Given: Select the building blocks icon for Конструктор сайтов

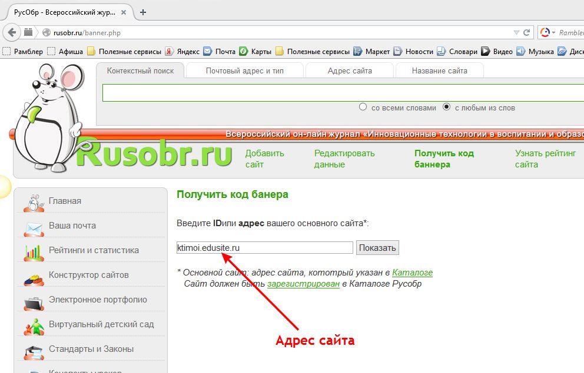Looking at the screenshot, I should click(34, 276).
